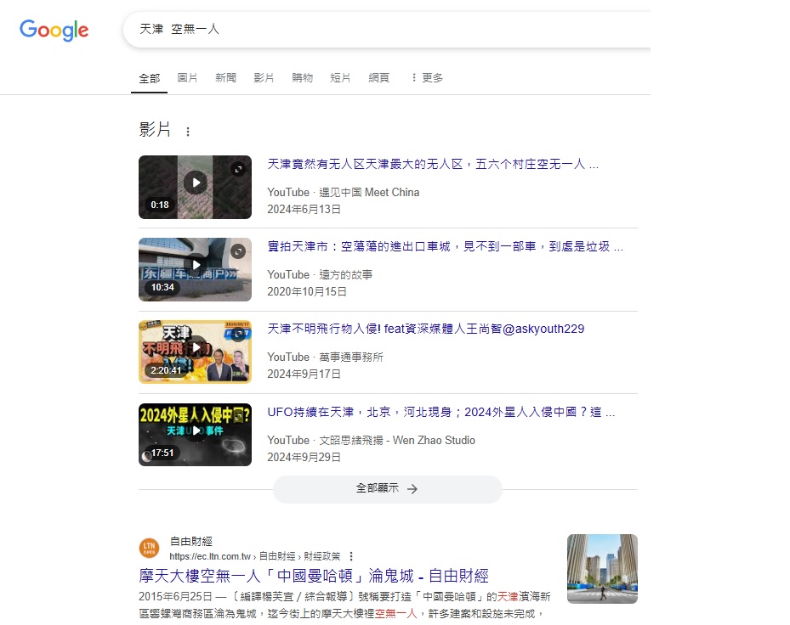Switch to the 短片 tab
Image resolution: width=790 pixels, height=625 pixels.
click(340, 77)
